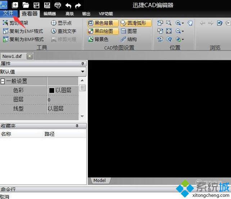Select the Model layout tab
The width and height of the screenshot is (231, 199).
point(100,180)
